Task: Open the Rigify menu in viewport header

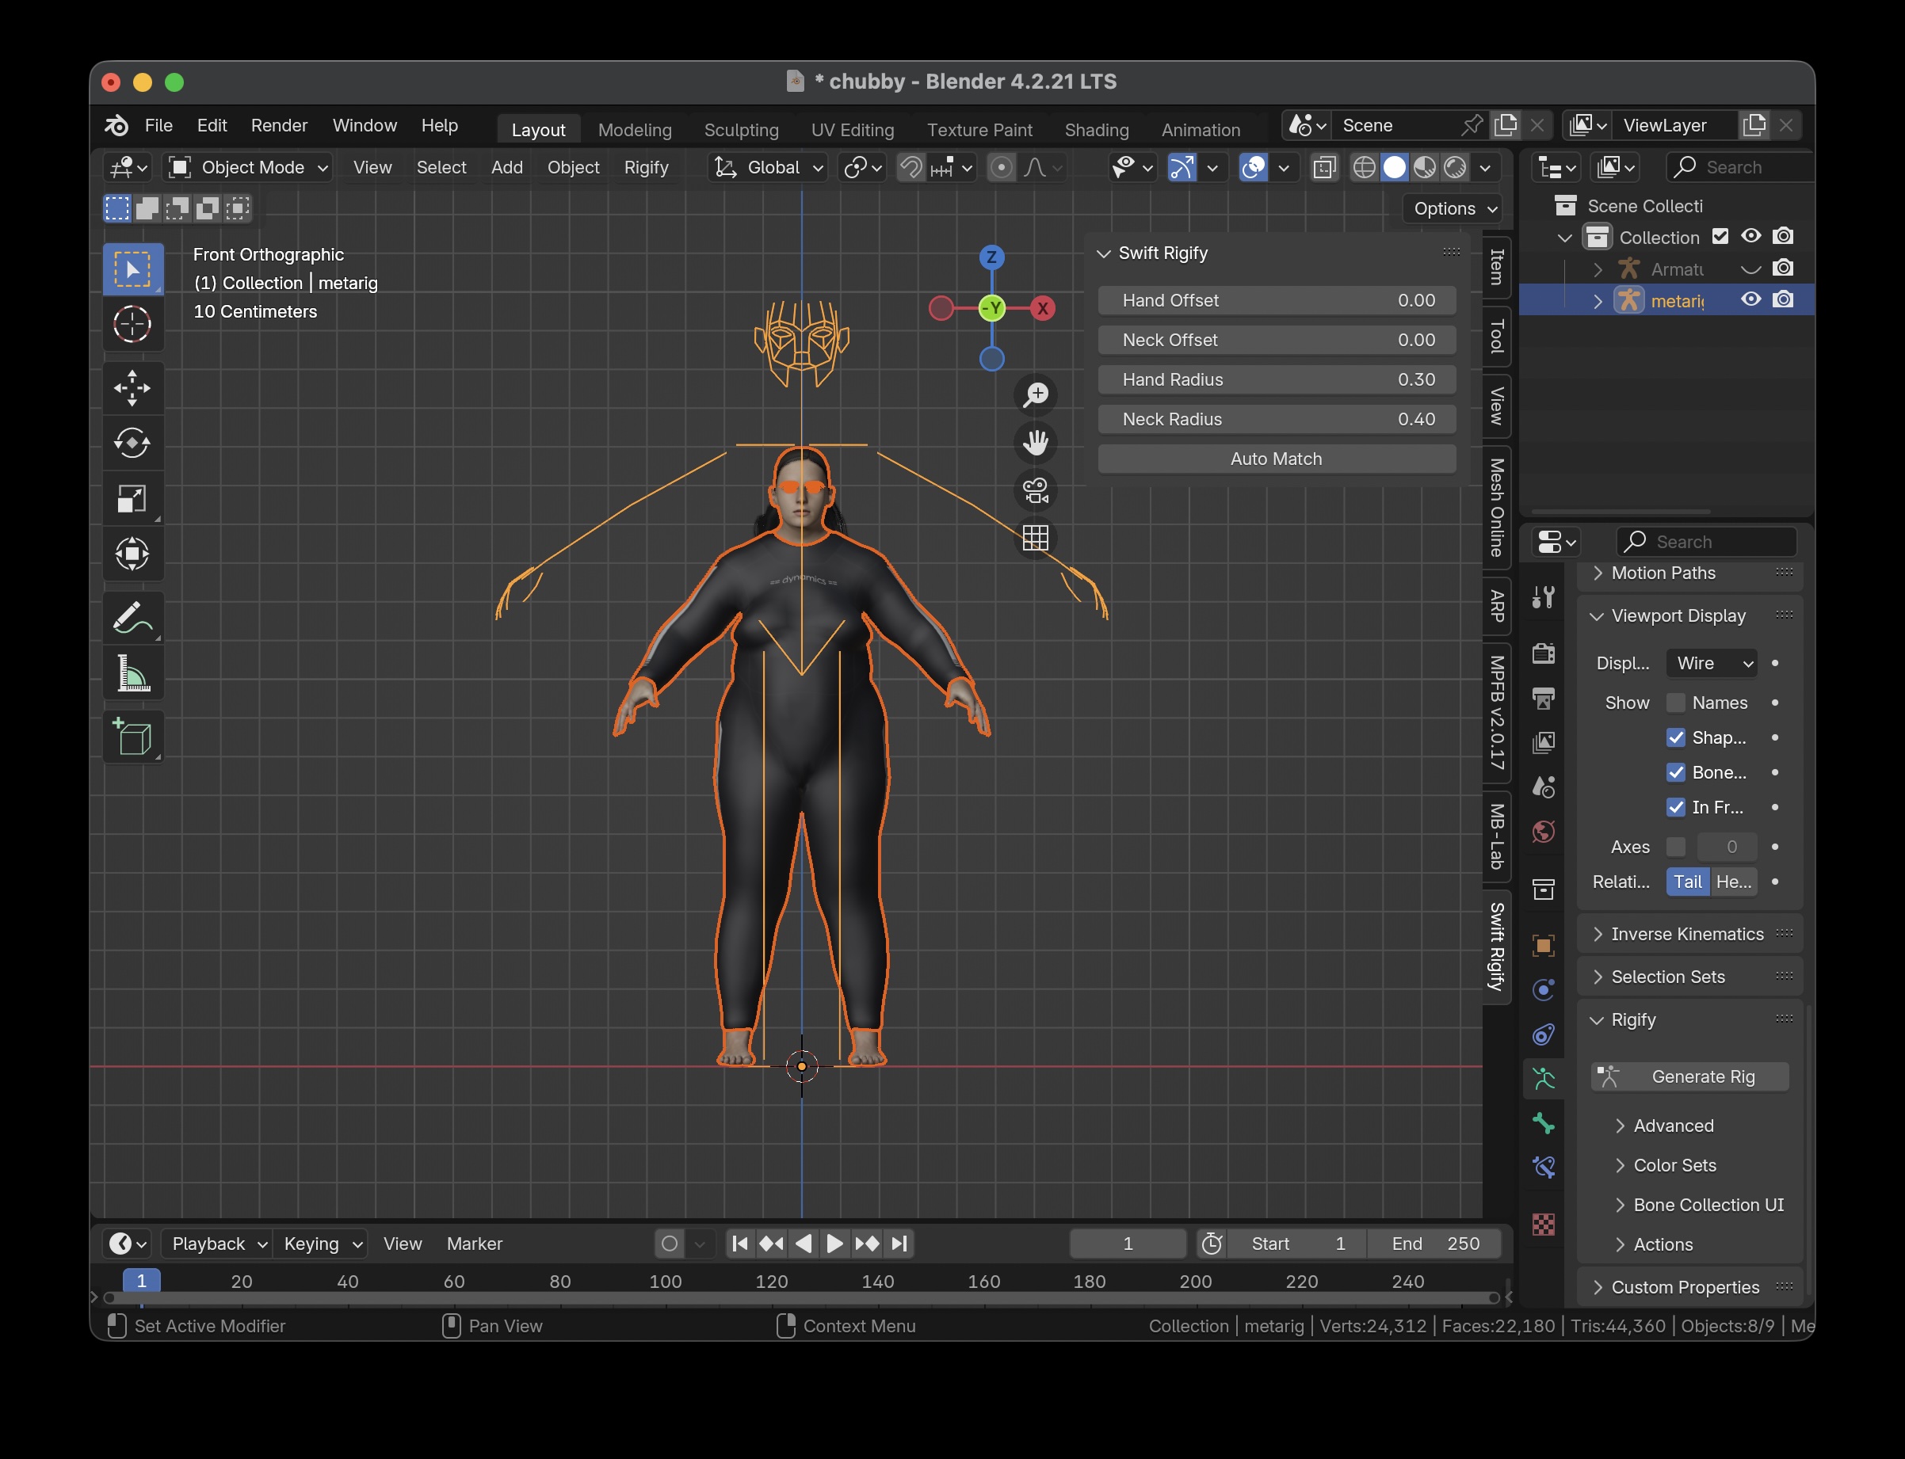Action: coord(647,168)
